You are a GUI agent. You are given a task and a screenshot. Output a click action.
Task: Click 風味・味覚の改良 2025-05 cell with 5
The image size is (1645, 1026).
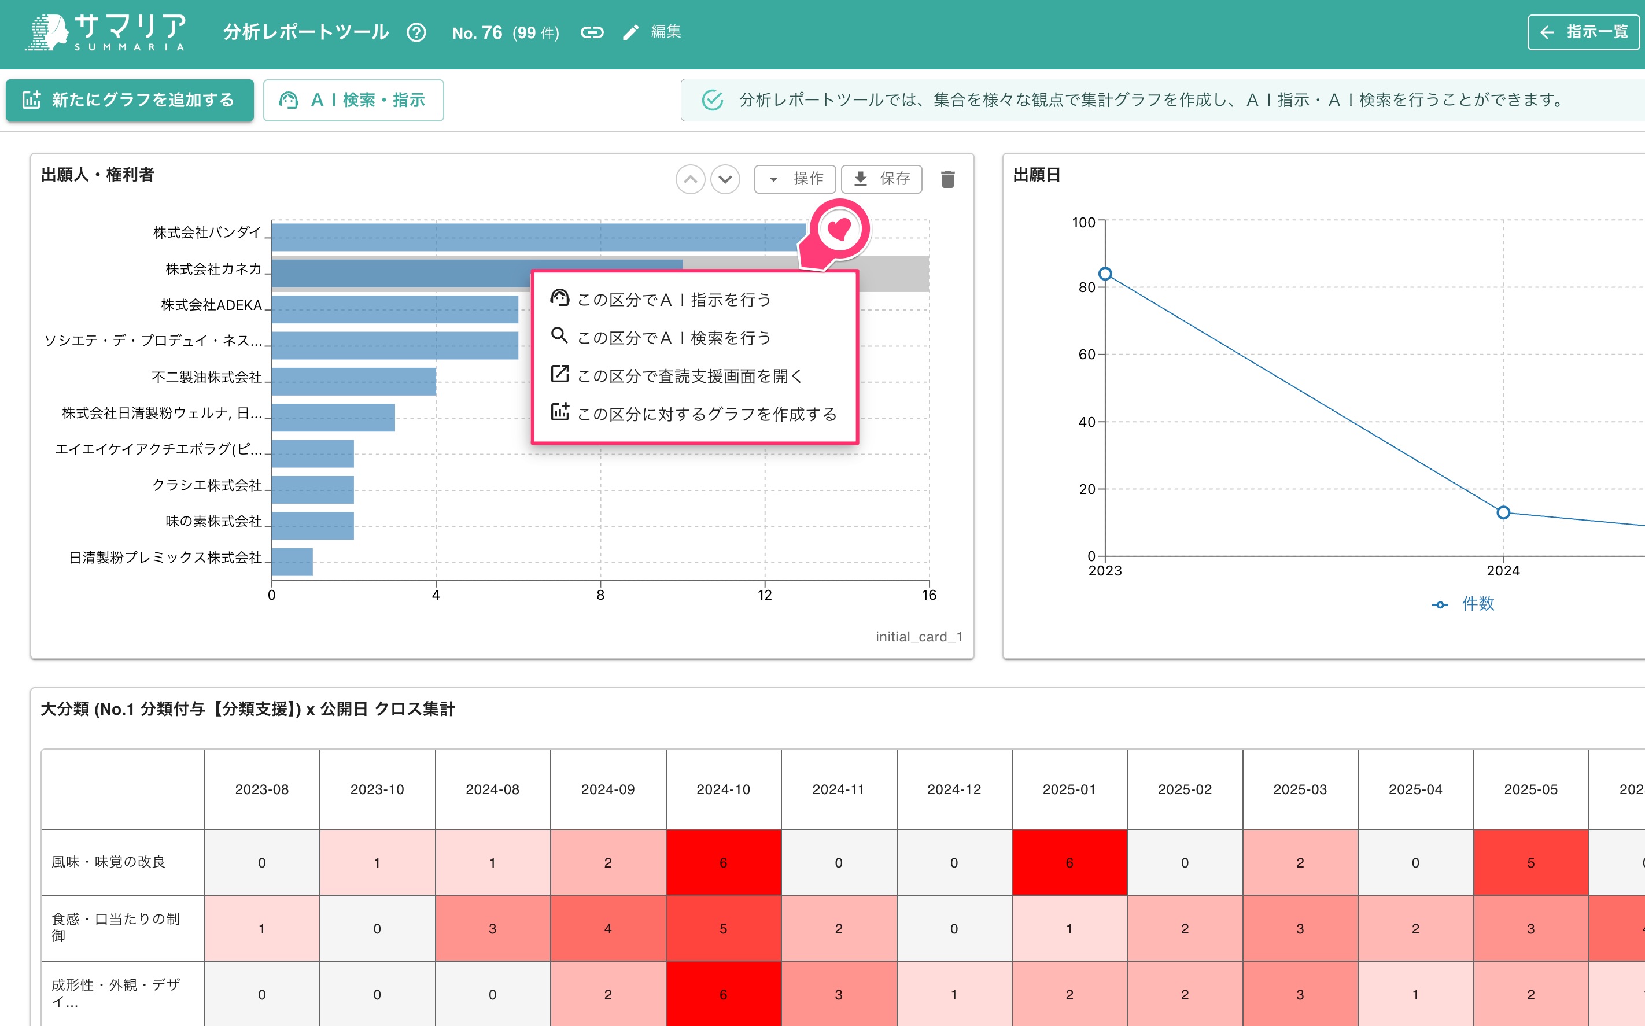1531,862
